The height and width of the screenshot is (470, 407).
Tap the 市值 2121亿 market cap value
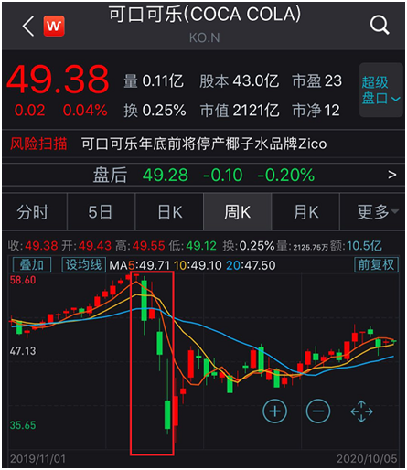240,110
